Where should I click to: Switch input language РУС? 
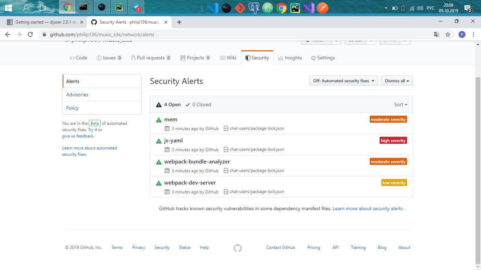pyautogui.click(x=431, y=8)
